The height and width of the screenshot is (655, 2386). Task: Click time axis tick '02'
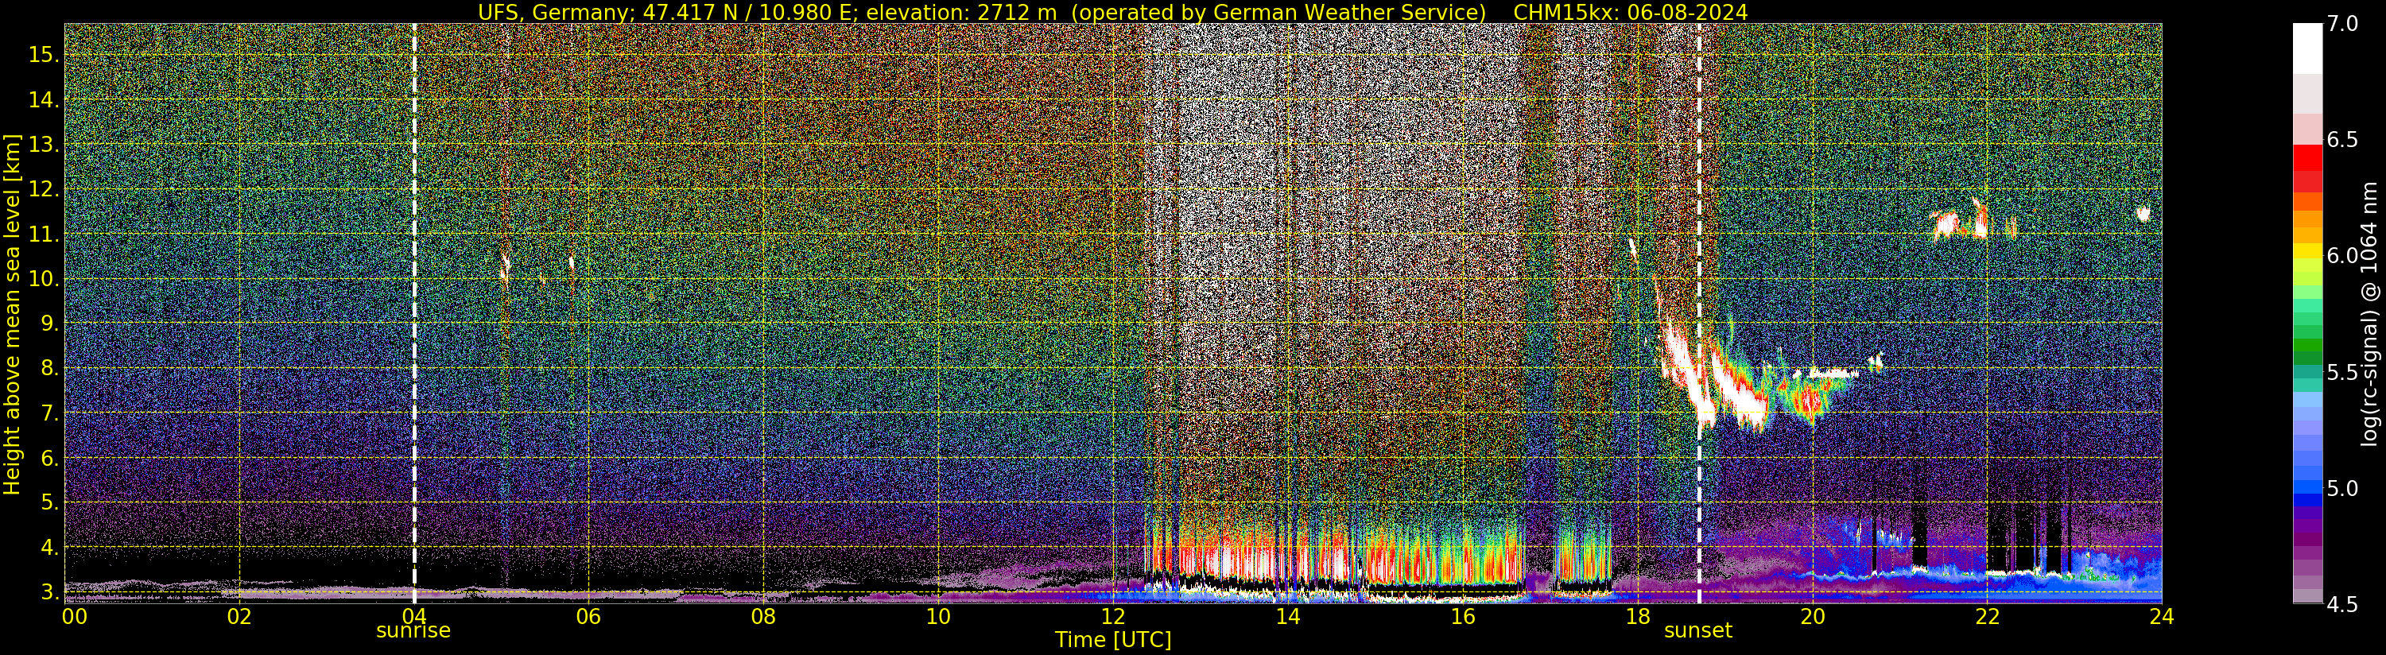[x=239, y=616]
